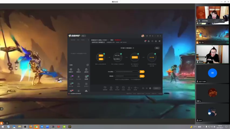Open the gift box icon with red dot
Viewport: 230px width, 129px height.
pyautogui.click(x=145, y=41)
